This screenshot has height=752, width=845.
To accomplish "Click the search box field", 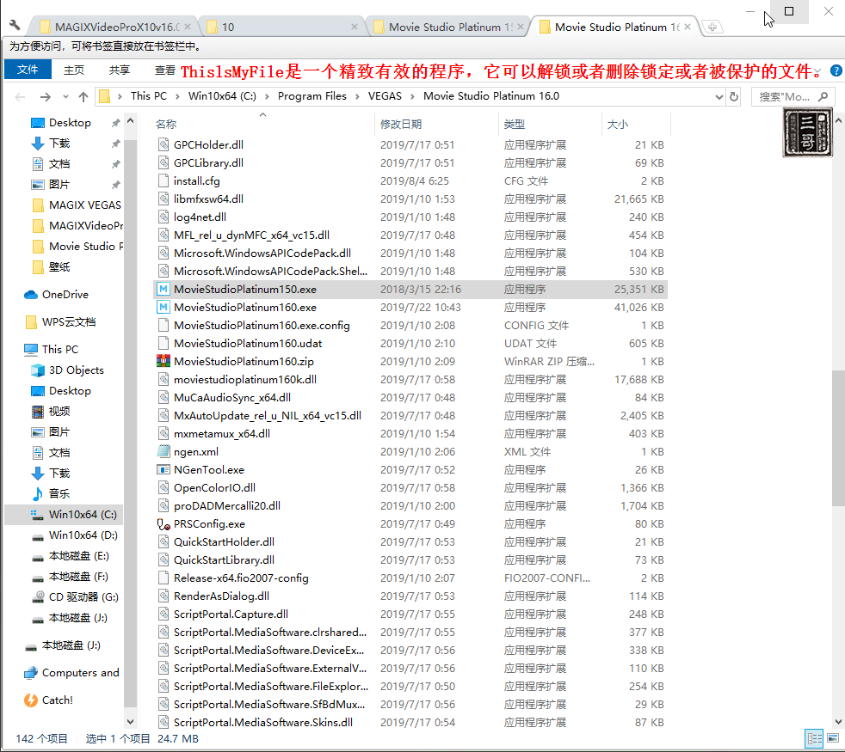I will point(793,97).
